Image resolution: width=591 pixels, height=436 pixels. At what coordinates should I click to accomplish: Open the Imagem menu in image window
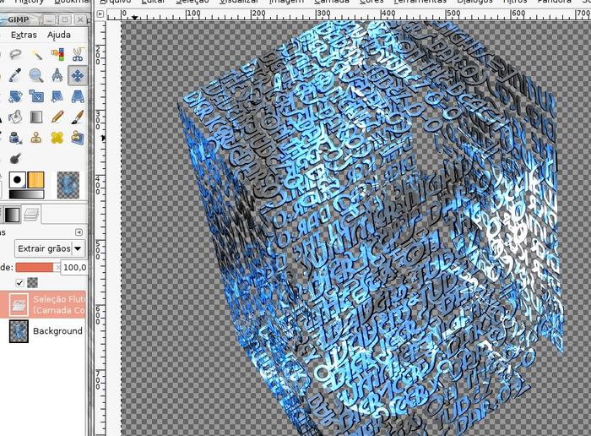click(x=286, y=2)
